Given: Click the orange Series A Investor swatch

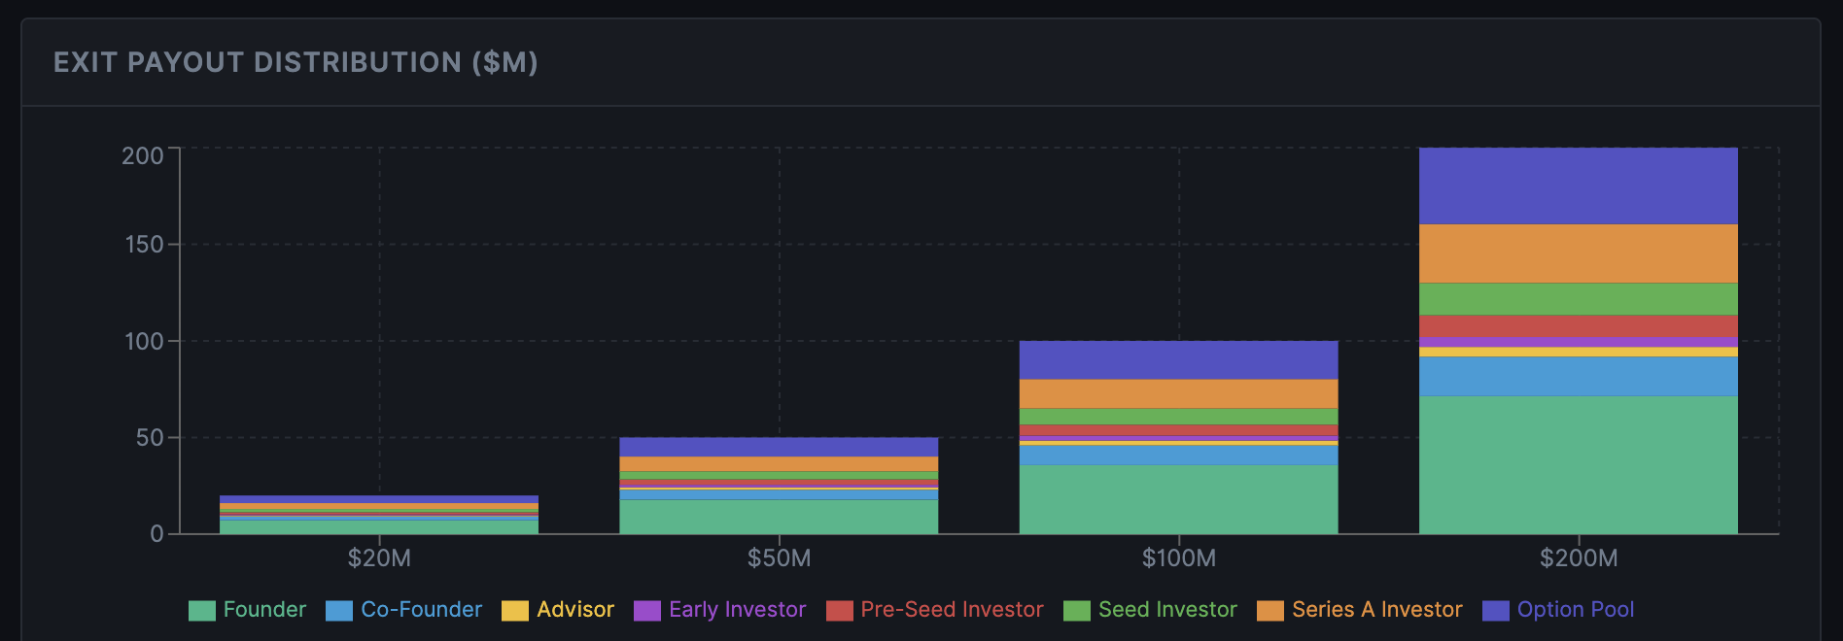Looking at the screenshot, I should pyautogui.click(x=1269, y=611).
